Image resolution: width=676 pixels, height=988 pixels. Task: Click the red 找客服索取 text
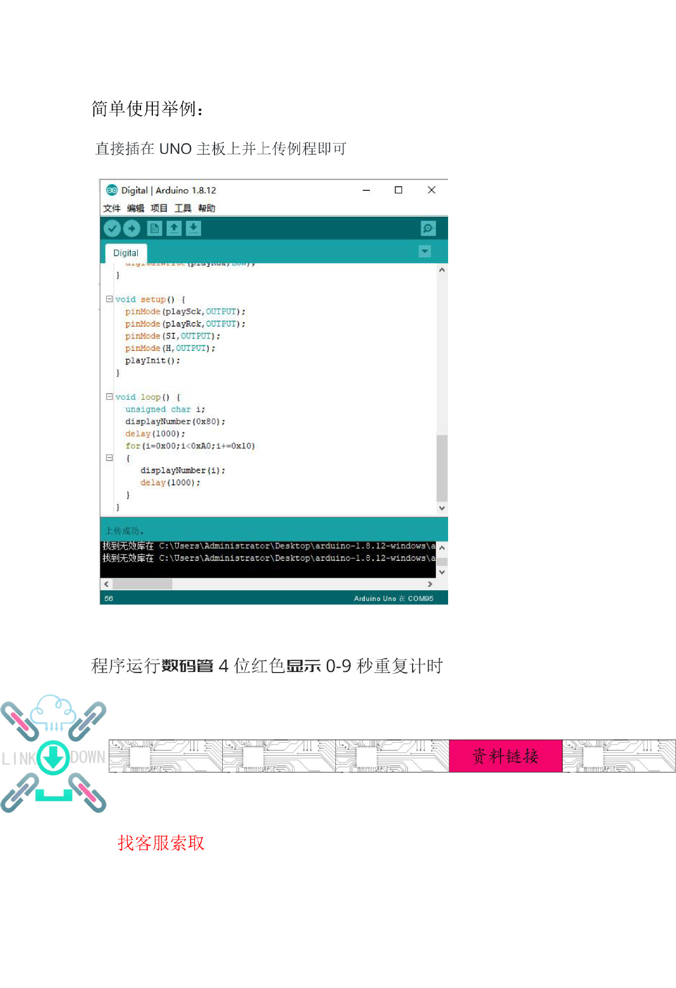pos(161,843)
